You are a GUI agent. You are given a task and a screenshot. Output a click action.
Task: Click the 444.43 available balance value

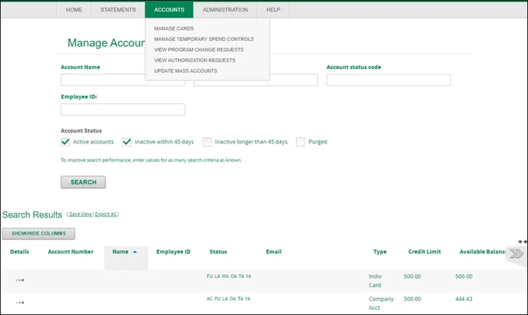coord(464,299)
